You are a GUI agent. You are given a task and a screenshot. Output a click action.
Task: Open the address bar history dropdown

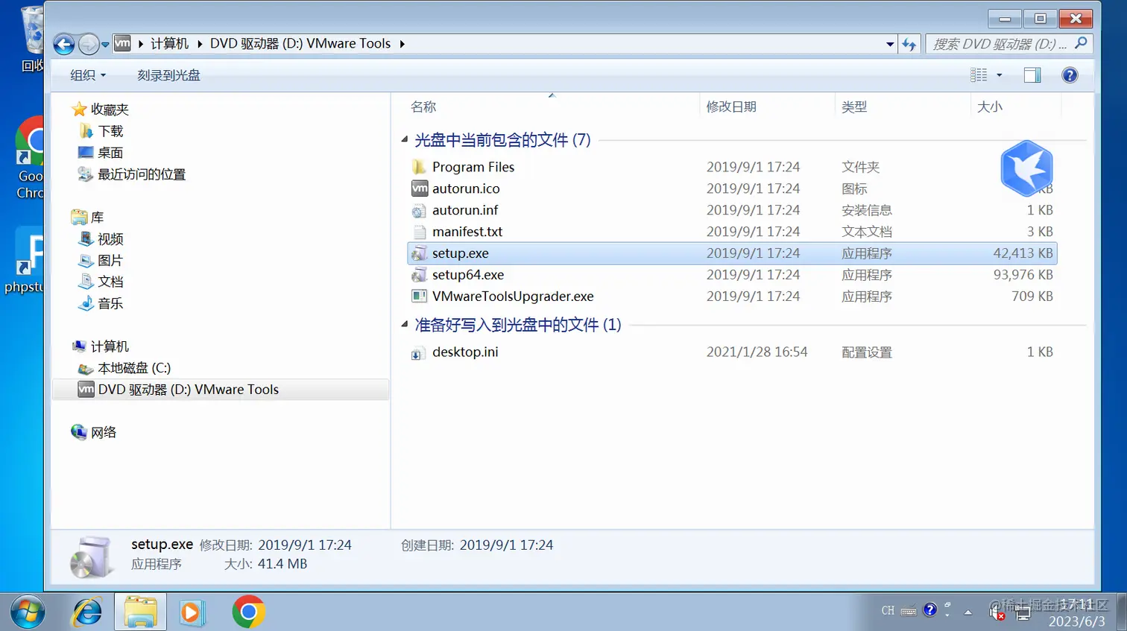[x=889, y=44]
